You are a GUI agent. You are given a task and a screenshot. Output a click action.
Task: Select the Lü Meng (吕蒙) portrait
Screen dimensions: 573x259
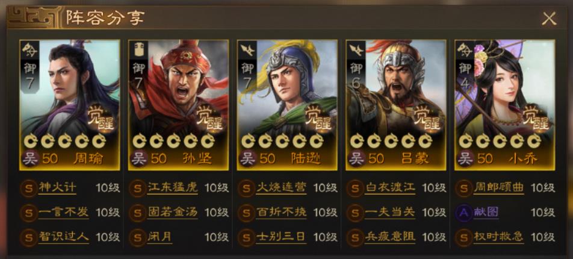point(396,105)
